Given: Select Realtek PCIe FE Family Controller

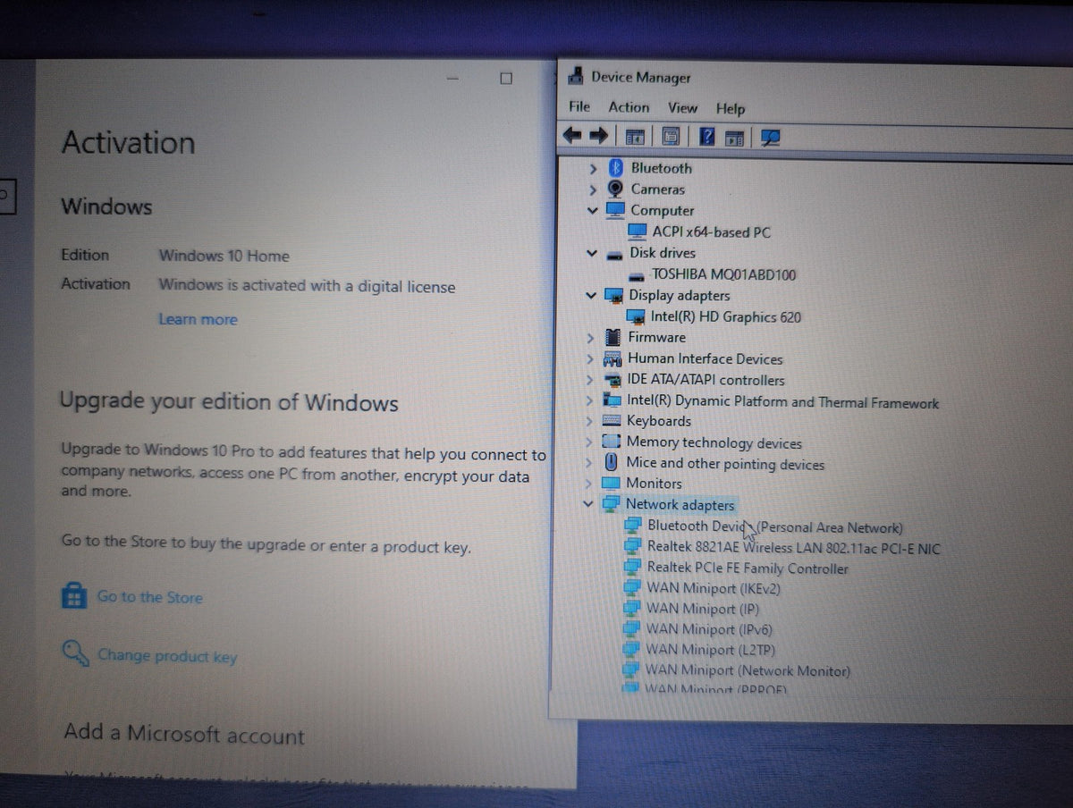Looking at the screenshot, I should coord(748,568).
